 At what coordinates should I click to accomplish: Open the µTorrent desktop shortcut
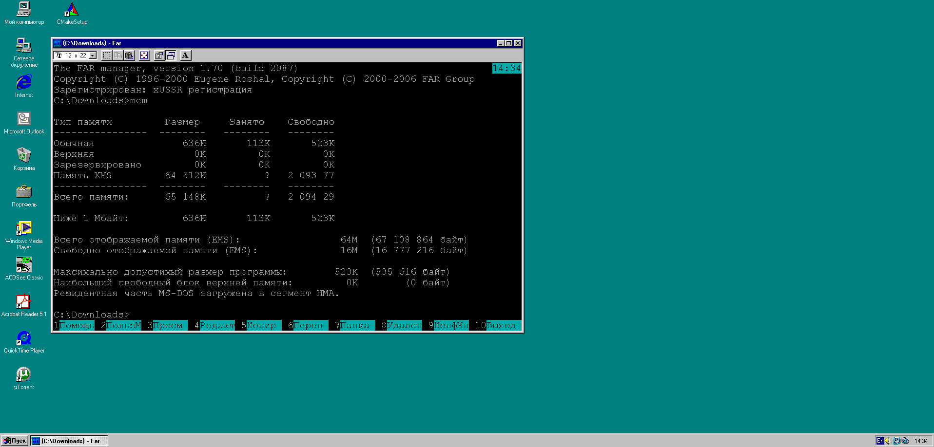coord(24,374)
